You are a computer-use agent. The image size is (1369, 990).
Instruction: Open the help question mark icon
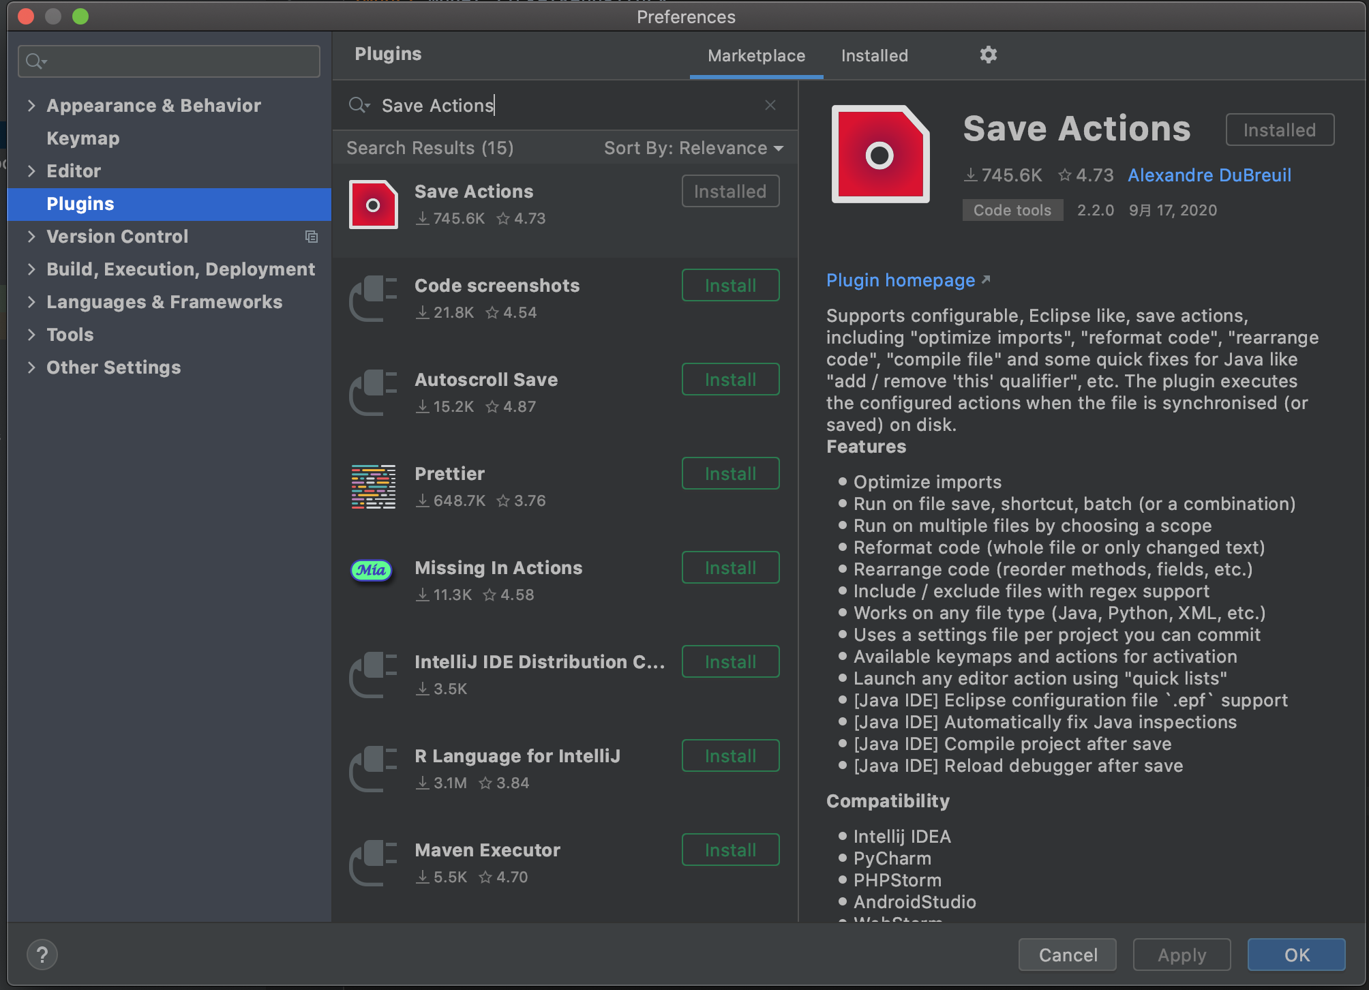42,955
